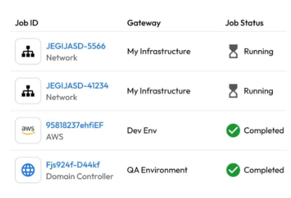The height and width of the screenshot is (198, 291).
Task: Sort by Gateway column header
Action: click(x=144, y=23)
